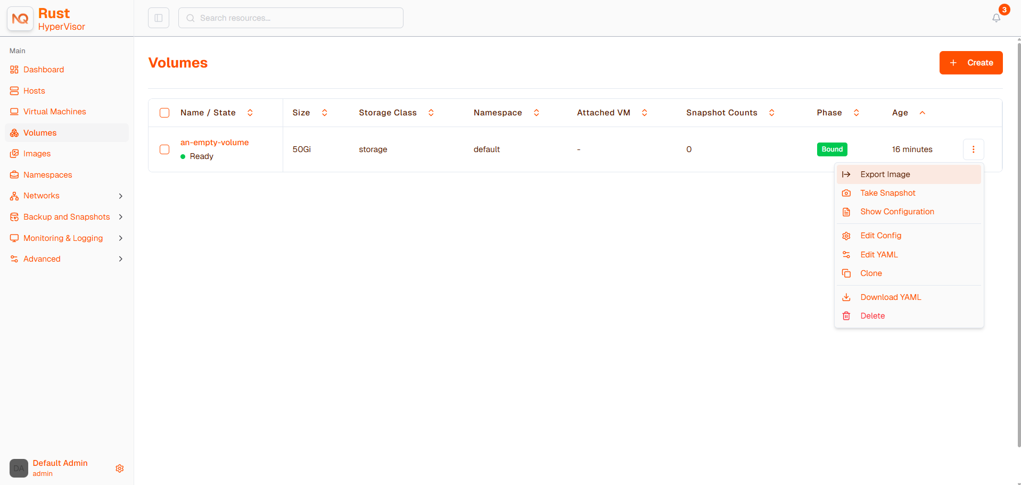Open Images page
This screenshot has width=1021, height=485.
pyautogui.click(x=67, y=154)
